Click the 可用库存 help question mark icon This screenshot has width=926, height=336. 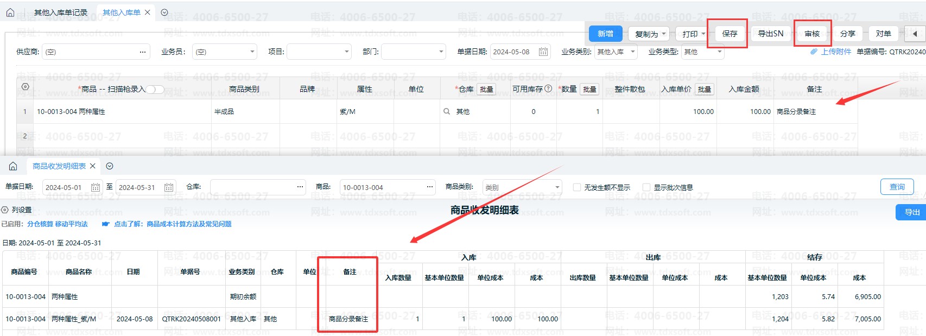point(548,89)
